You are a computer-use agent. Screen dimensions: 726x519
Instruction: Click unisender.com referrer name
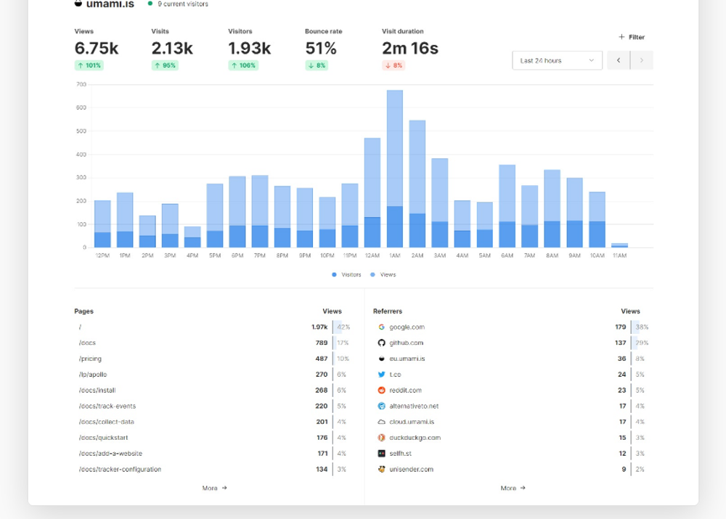(412, 469)
